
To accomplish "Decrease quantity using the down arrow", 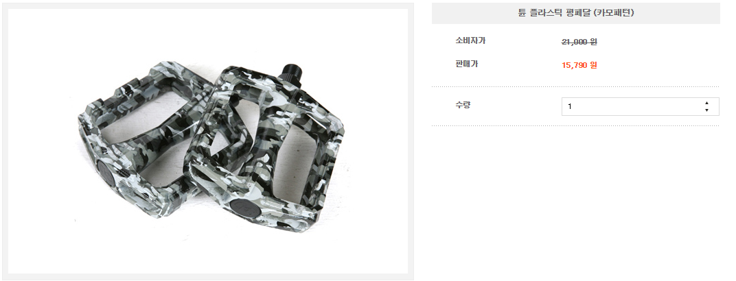I will 706,110.
